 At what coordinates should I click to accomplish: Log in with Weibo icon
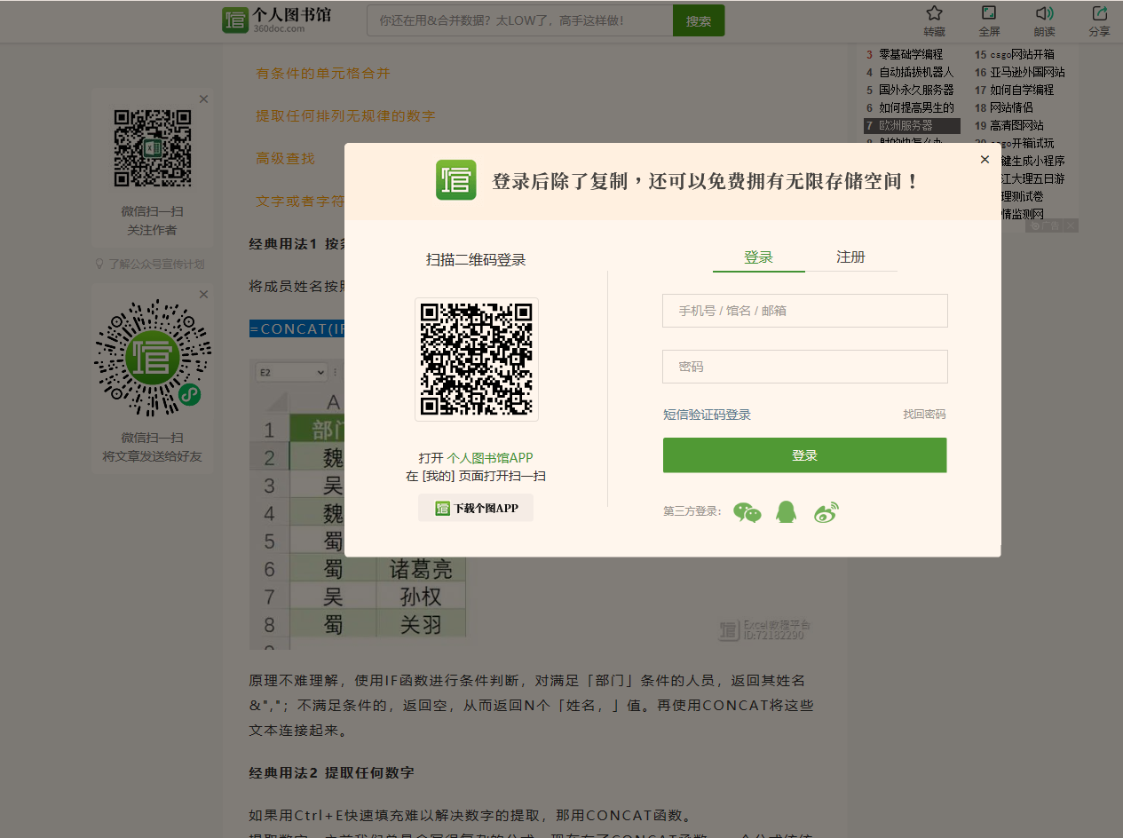(826, 512)
